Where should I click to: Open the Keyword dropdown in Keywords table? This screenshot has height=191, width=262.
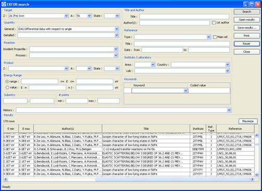coord(185,91)
